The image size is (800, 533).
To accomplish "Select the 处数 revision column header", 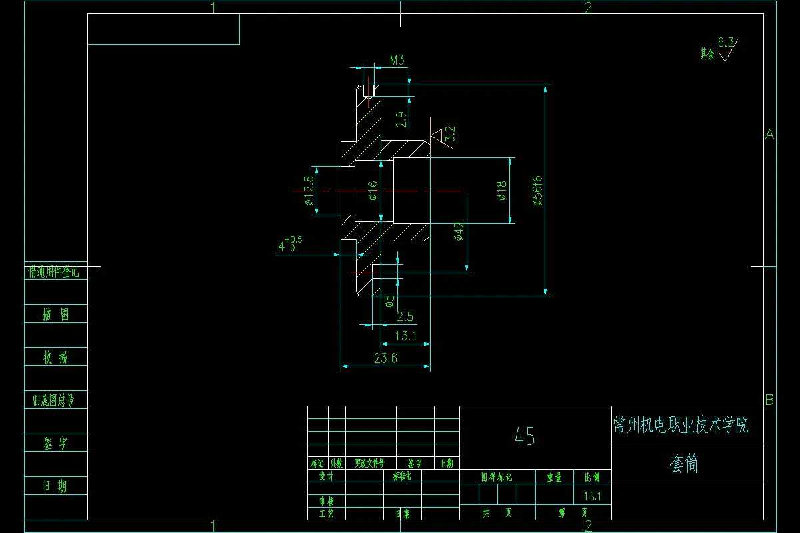I will [x=336, y=464].
